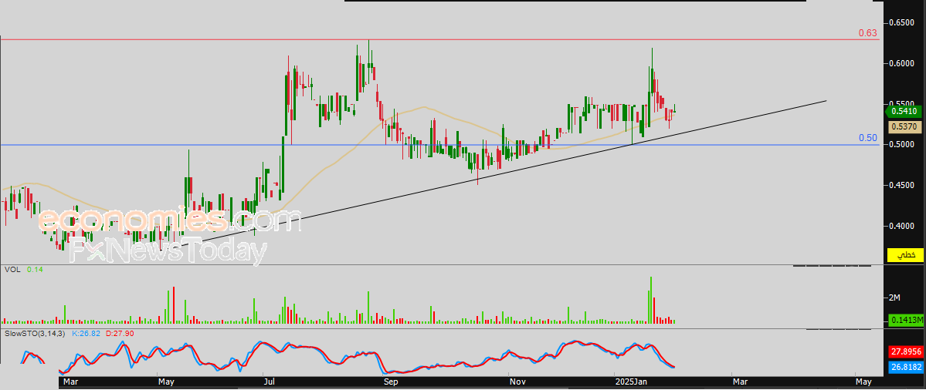Select the blue 26.8182 stochastic tag
This screenshot has width=926, height=390.
tap(905, 368)
